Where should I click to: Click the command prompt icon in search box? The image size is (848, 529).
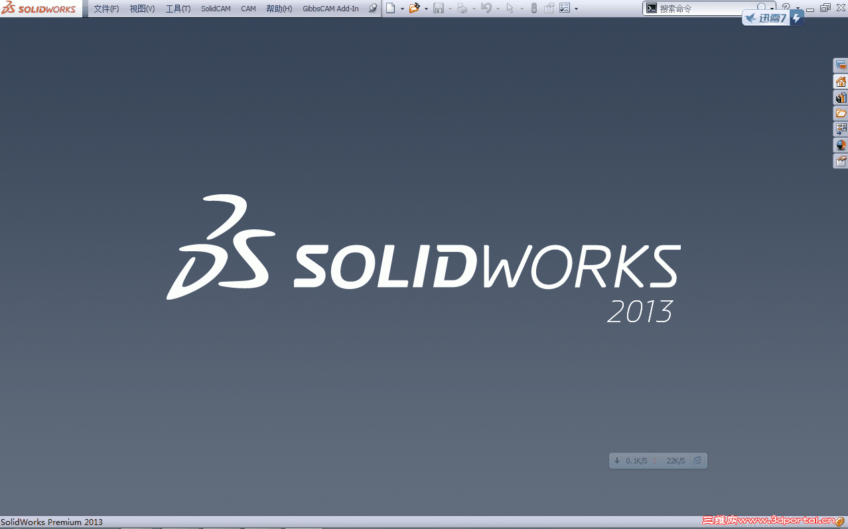[x=652, y=9]
